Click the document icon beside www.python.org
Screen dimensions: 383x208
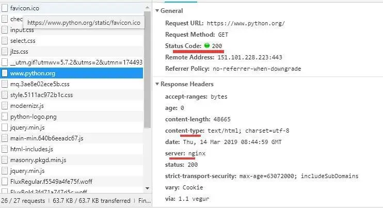click(x=5, y=73)
